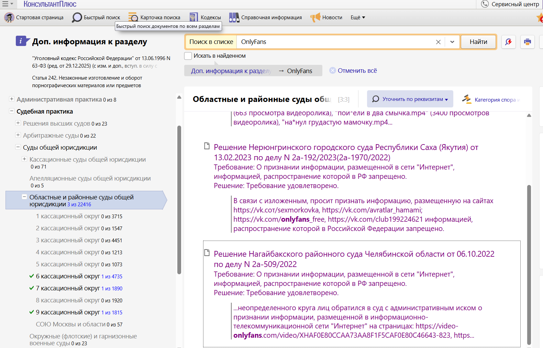This screenshot has width=543, height=348.
Task: Collapse Суды общей юрисдикции node
Action: click(18, 147)
